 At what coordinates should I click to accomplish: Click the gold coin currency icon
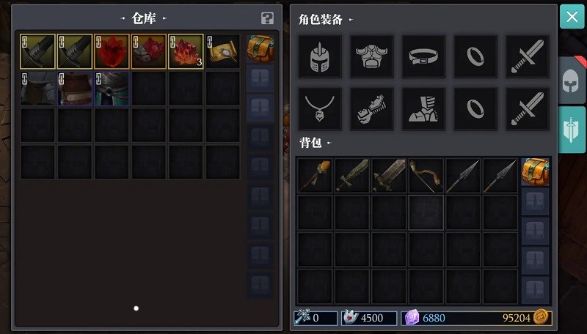[x=541, y=317]
